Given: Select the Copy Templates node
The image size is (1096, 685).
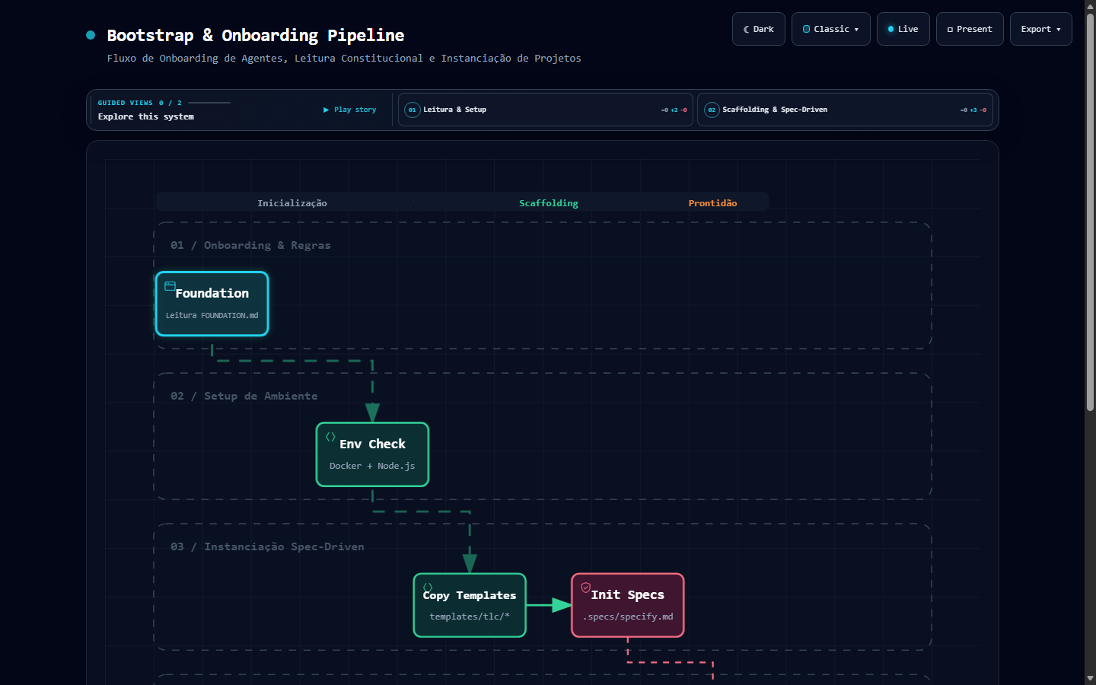Looking at the screenshot, I should point(470,605).
